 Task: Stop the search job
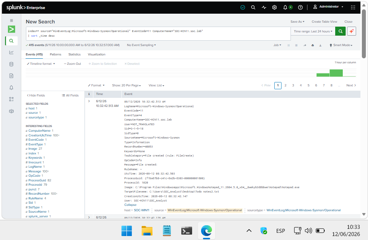click(296, 45)
